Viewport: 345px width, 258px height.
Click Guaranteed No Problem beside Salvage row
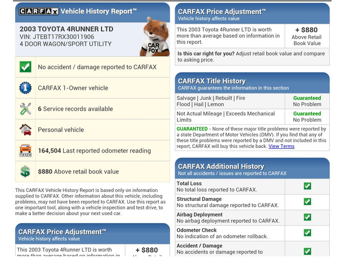tap(307, 101)
